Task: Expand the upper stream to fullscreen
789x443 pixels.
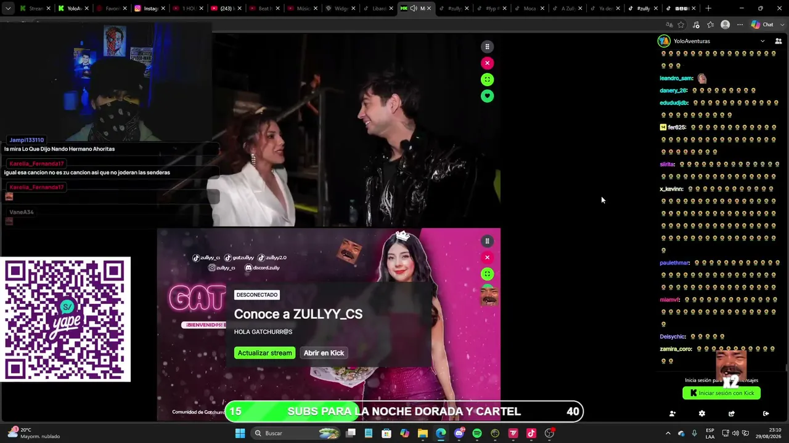Action: point(487,79)
